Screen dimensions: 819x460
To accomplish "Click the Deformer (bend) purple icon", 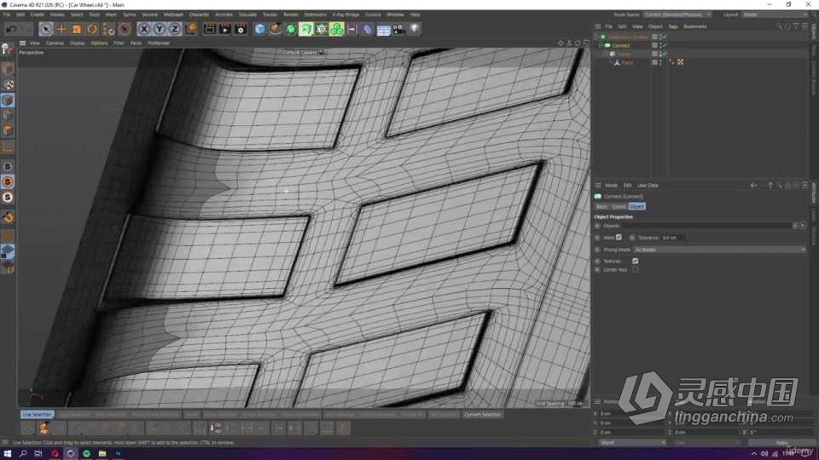I will click(x=368, y=29).
